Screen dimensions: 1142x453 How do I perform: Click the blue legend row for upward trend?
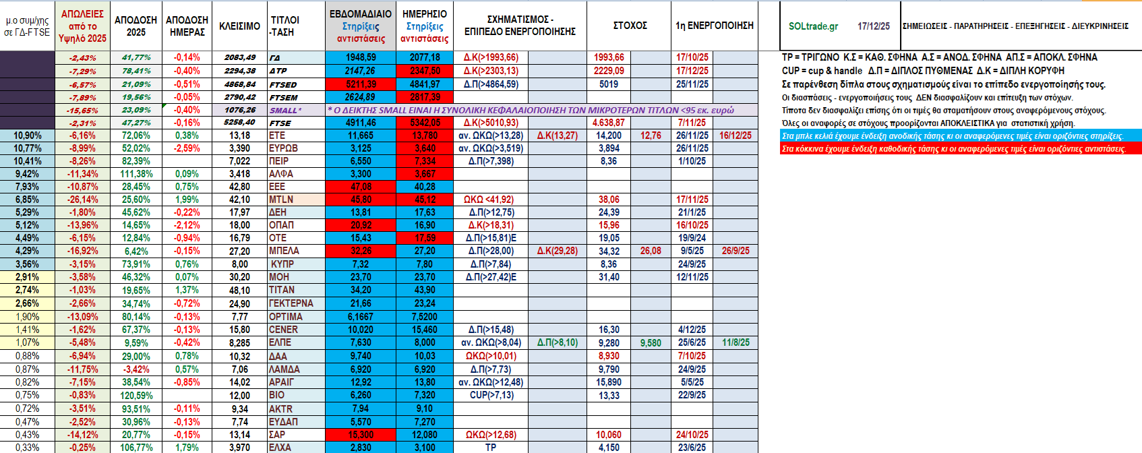(961, 136)
